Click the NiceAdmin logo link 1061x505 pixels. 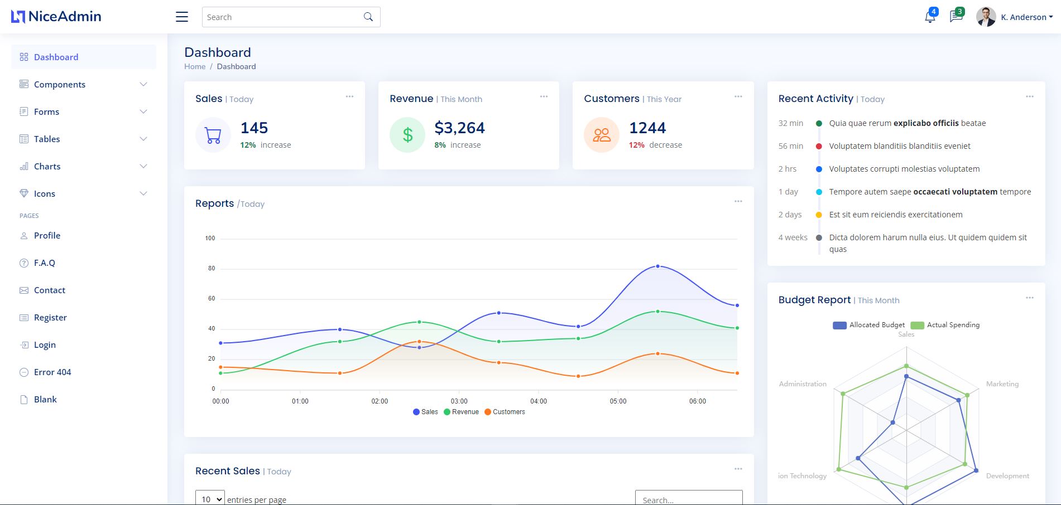coord(56,17)
